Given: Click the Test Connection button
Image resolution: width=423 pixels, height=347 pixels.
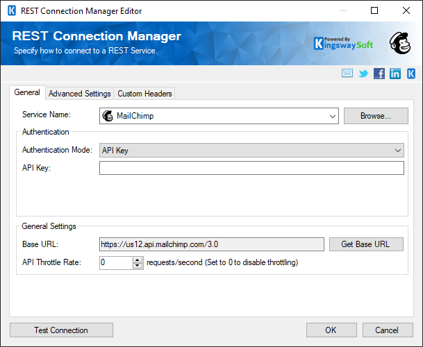Looking at the screenshot, I should [x=61, y=330].
